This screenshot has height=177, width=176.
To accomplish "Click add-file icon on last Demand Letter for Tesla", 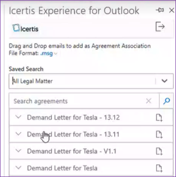I will (x=159, y=168).
